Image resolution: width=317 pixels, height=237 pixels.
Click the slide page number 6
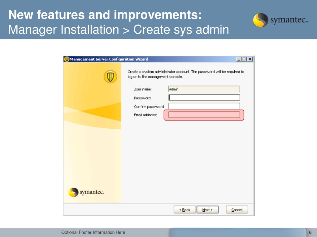pos(310,232)
